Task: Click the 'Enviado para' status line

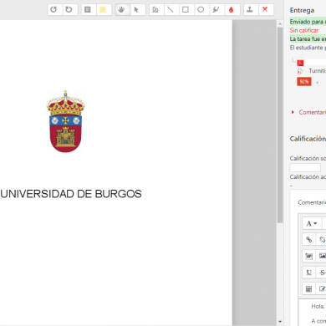Action: click(308, 22)
